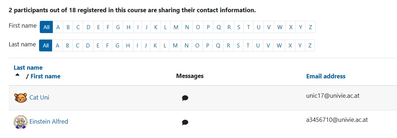Open Einstein Alfred profile link

click(48, 121)
